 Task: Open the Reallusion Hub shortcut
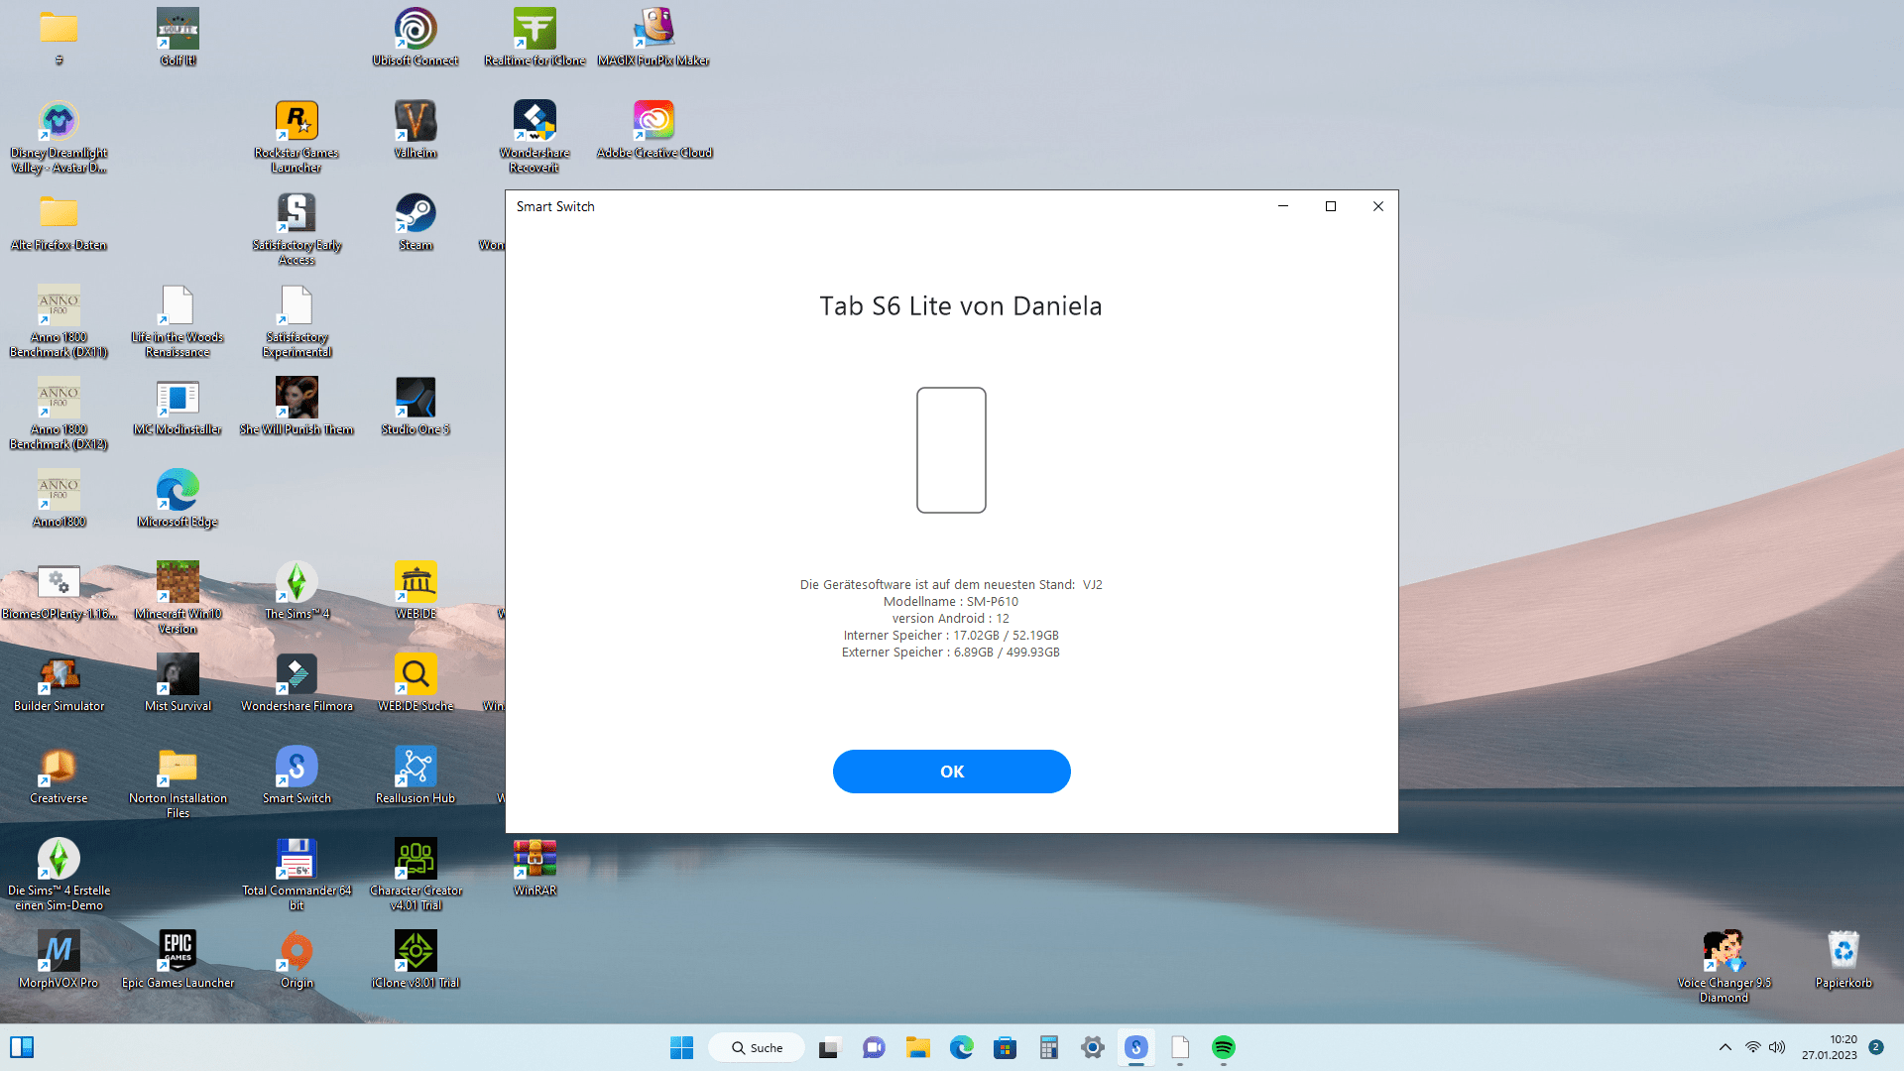click(416, 775)
